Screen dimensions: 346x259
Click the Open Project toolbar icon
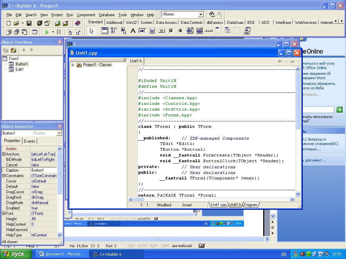tap(47, 23)
